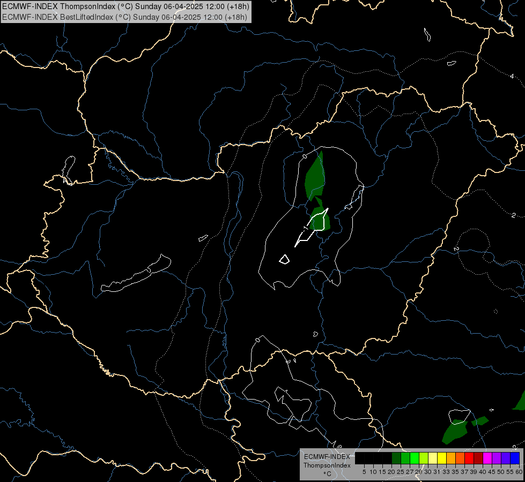Click the legend label ECMWF-INDEX
This screenshot has width=525, height=482.
[327, 457]
